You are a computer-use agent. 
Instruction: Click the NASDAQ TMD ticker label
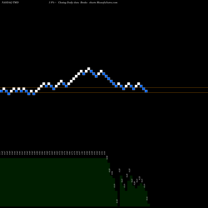coord(10,2)
